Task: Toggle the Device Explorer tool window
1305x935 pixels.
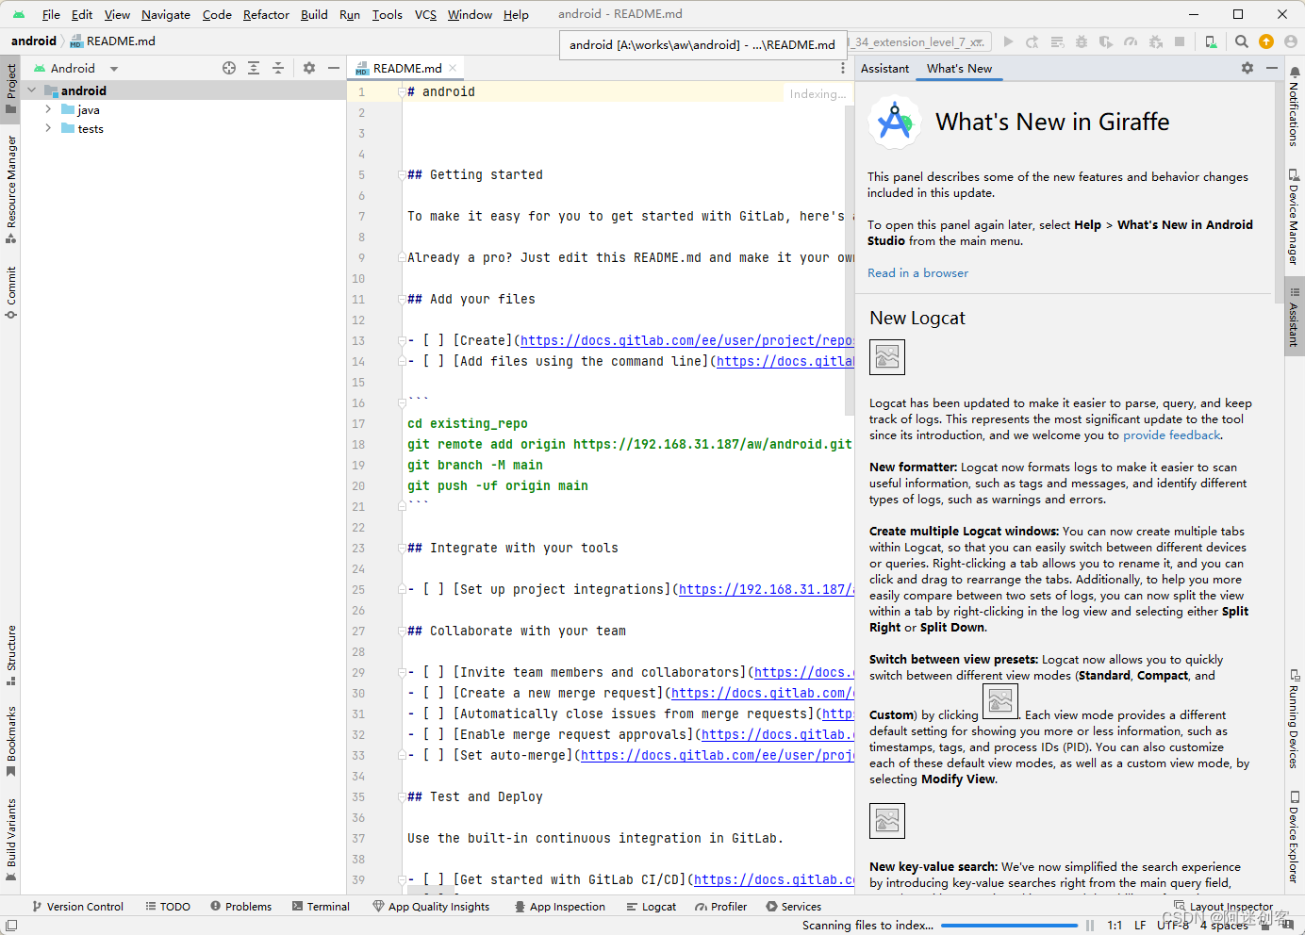Action: coord(1294,837)
